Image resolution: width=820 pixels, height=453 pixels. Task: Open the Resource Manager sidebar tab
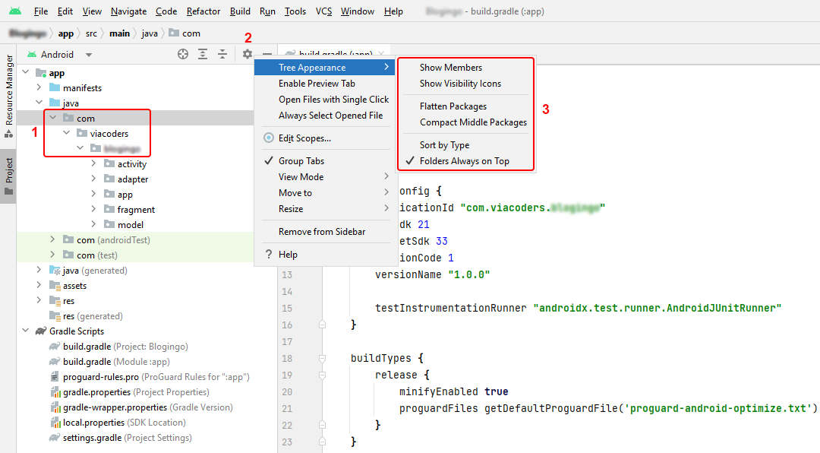(x=9, y=90)
